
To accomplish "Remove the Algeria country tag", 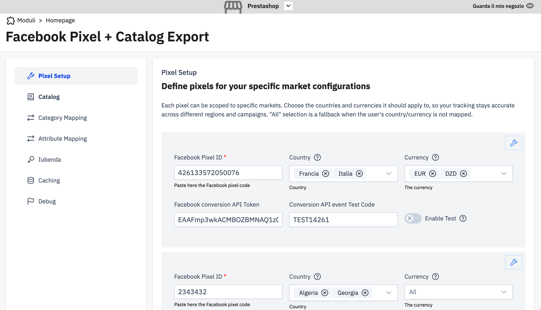I will click(325, 293).
